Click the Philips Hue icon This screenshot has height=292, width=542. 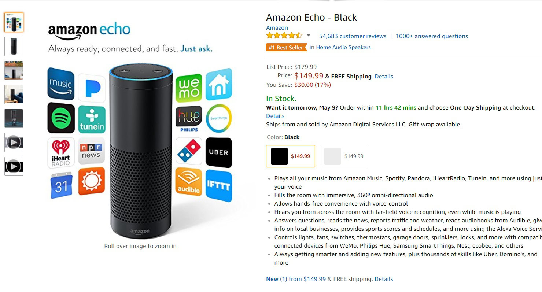point(189,119)
